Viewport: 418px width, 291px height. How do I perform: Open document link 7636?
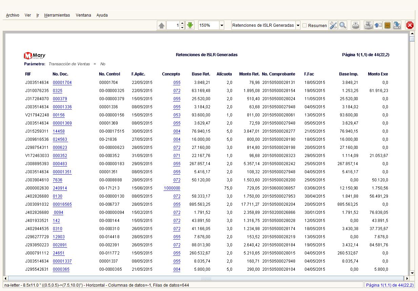click(x=58, y=180)
